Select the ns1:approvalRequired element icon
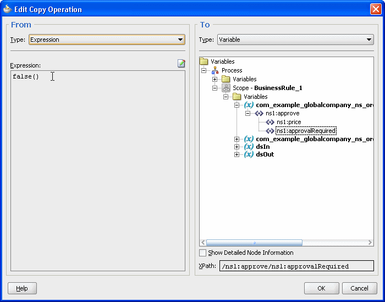The width and height of the screenshot is (385, 302). [x=270, y=131]
